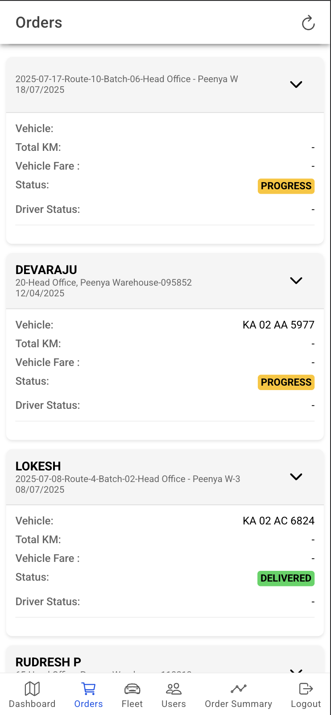The image size is (331, 715).
Task: Select the Orders cart icon
Action: coord(88,689)
